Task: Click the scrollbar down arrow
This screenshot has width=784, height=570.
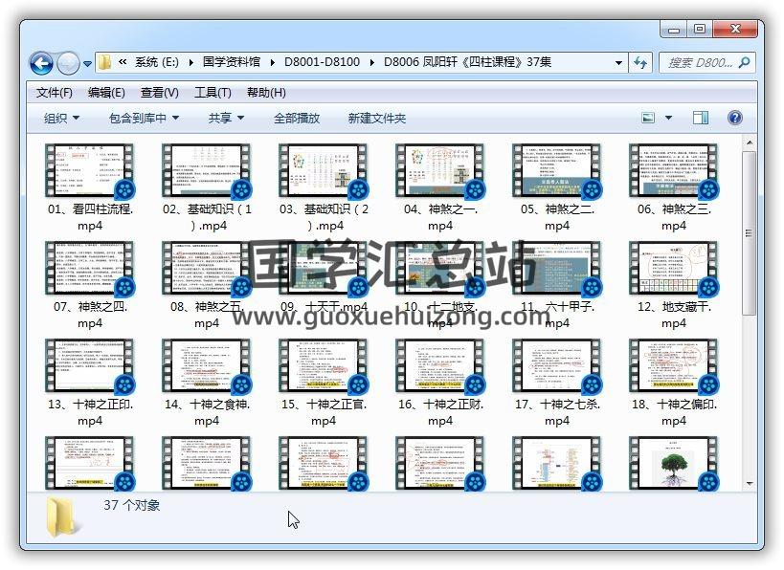Action: [x=749, y=484]
